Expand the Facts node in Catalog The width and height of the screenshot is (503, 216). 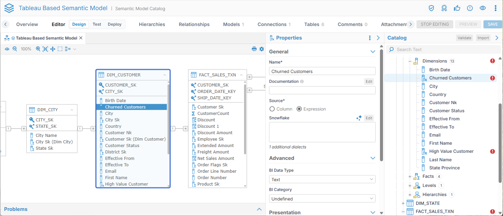tap(410, 176)
